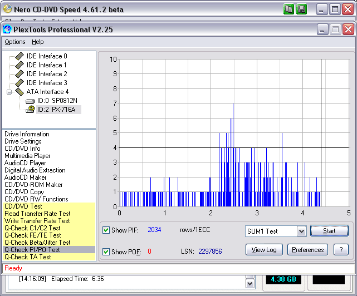Click the Nero log scroll down arrow

(x=250, y=284)
